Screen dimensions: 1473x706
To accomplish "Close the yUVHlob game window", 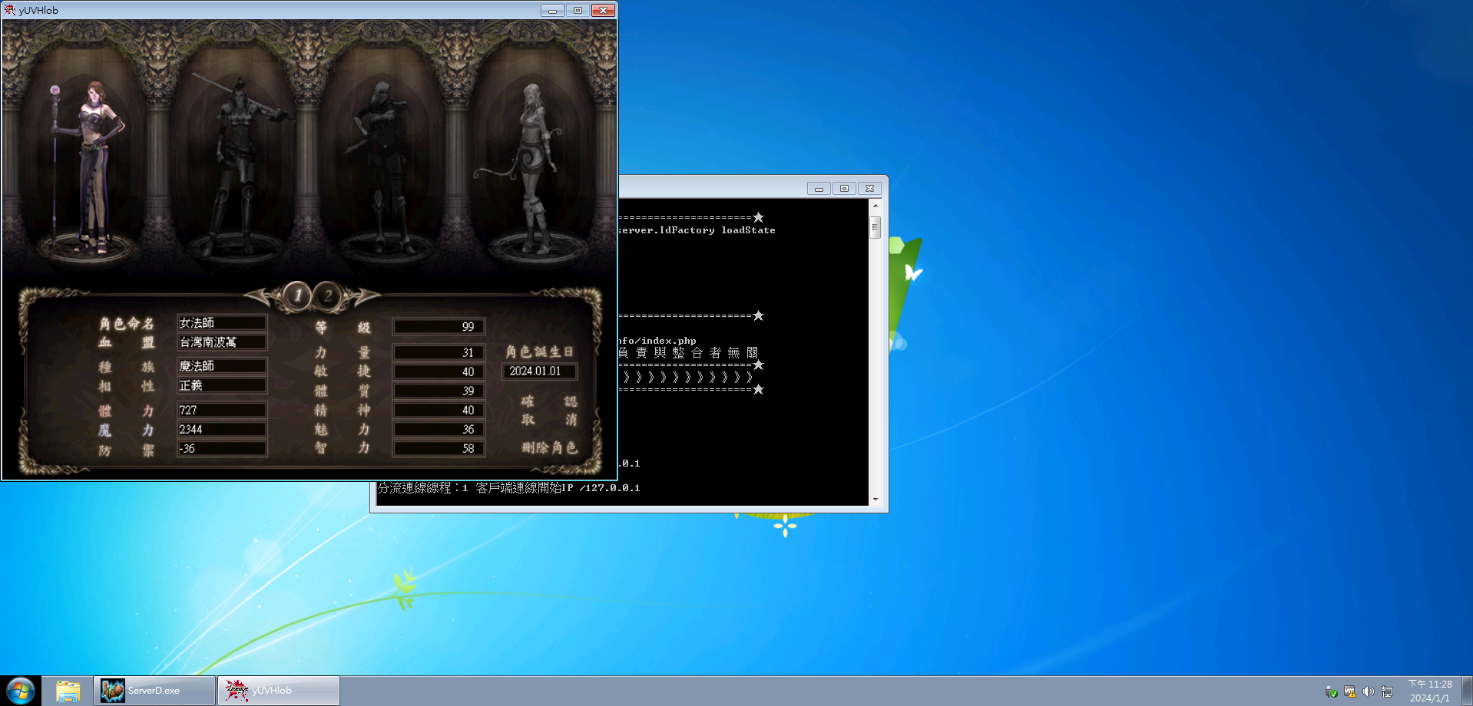I will coord(604,11).
